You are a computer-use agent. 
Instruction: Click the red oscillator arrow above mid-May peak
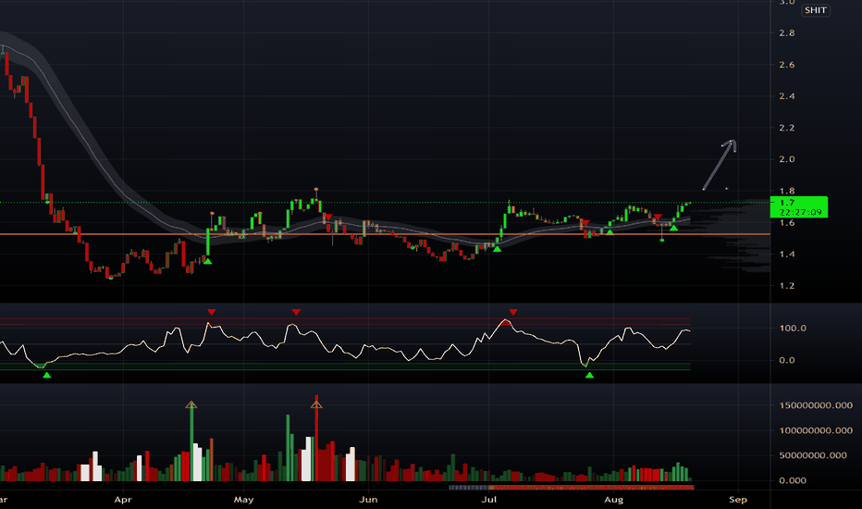point(296,312)
